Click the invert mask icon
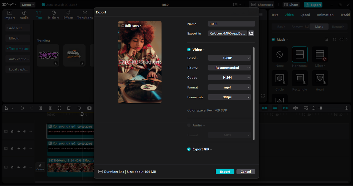Screen dimensions: 353x186 [327, 40]
